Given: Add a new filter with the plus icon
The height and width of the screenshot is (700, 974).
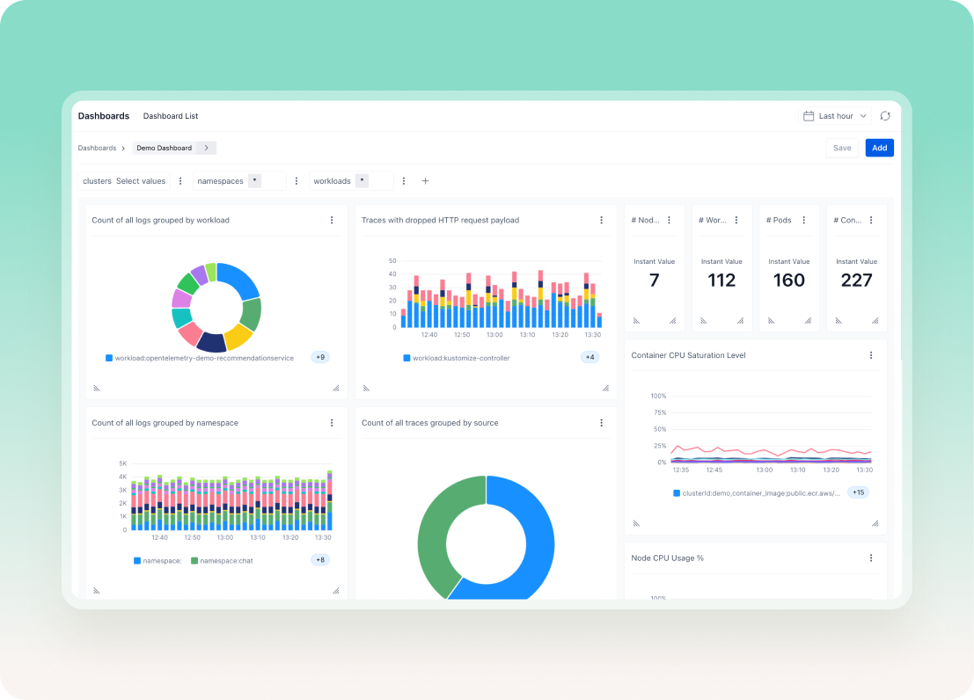Looking at the screenshot, I should coord(426,181).
